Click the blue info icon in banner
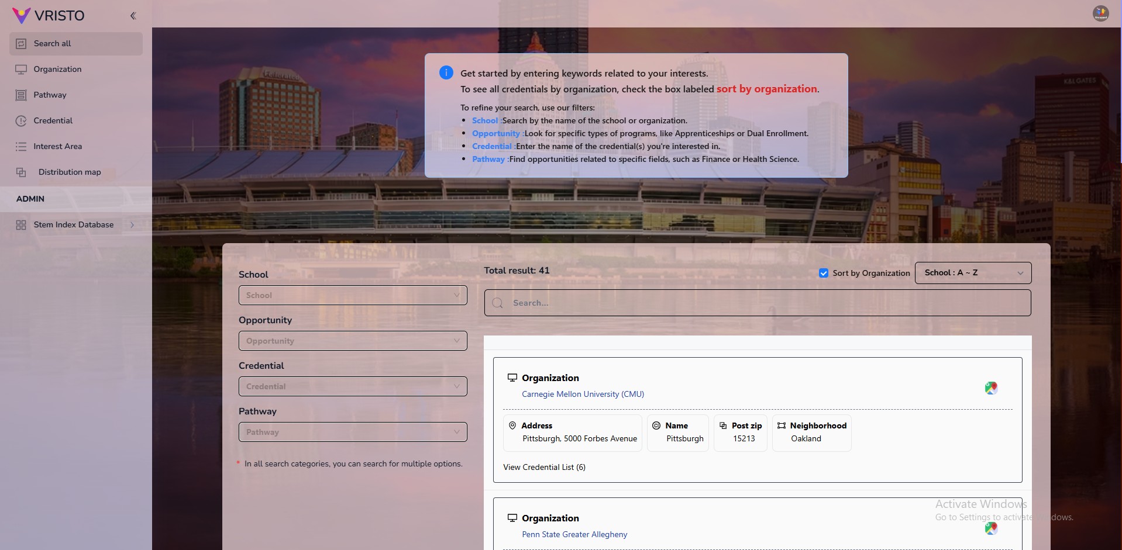Image resolution: width=1122 pixels, height=550 pixels. coord(446,72)
